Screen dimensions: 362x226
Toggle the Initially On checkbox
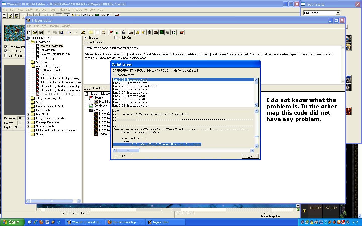(x=116, y=38)
